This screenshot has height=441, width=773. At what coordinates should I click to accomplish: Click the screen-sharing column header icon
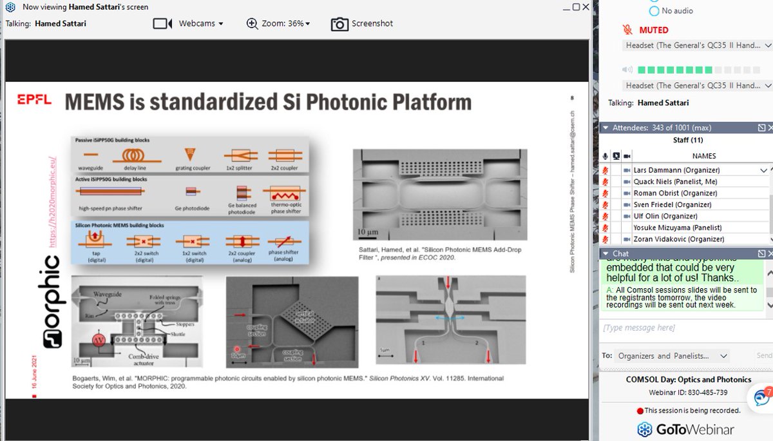616,156
